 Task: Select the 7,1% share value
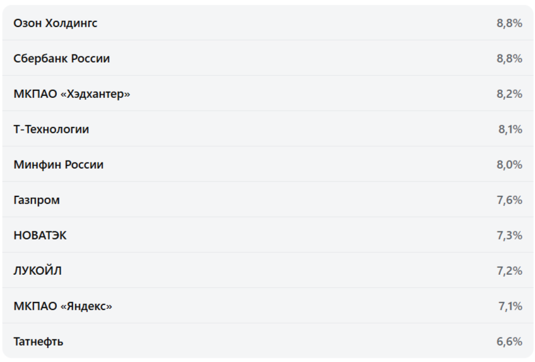click(x=510, y=306)
